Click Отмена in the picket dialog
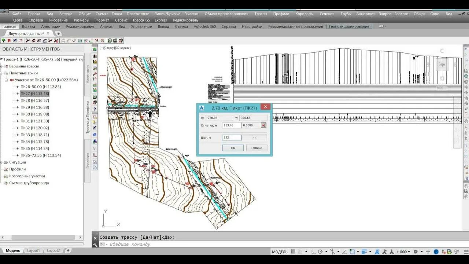Screen dimensions: 469x264 point(256,148)
